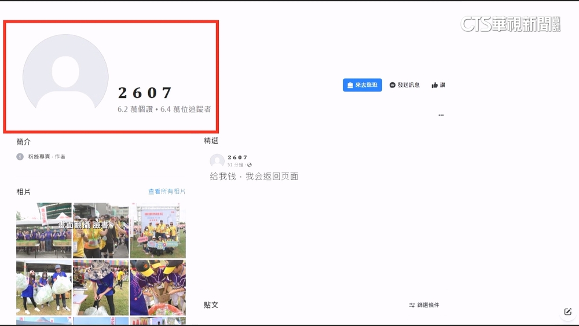
Task: Click page title 2607 in header
Action: pos(145,93)
